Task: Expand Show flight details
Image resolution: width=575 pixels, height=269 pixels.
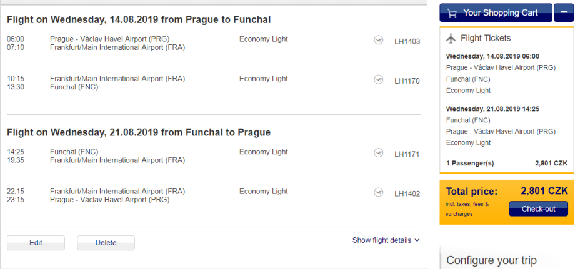Action: click(x=382, y=240)
